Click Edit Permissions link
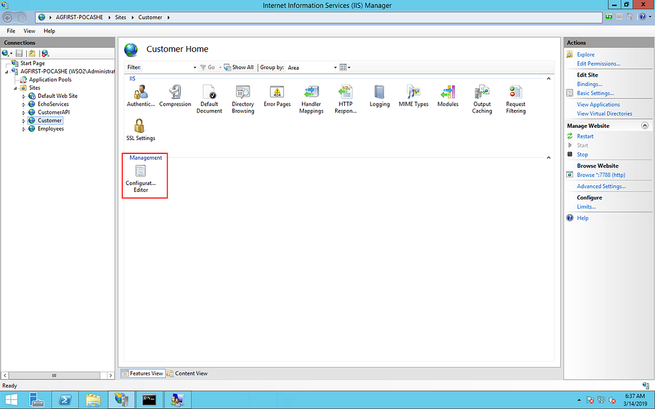655x409 pixels. click(x=598, y=64)
